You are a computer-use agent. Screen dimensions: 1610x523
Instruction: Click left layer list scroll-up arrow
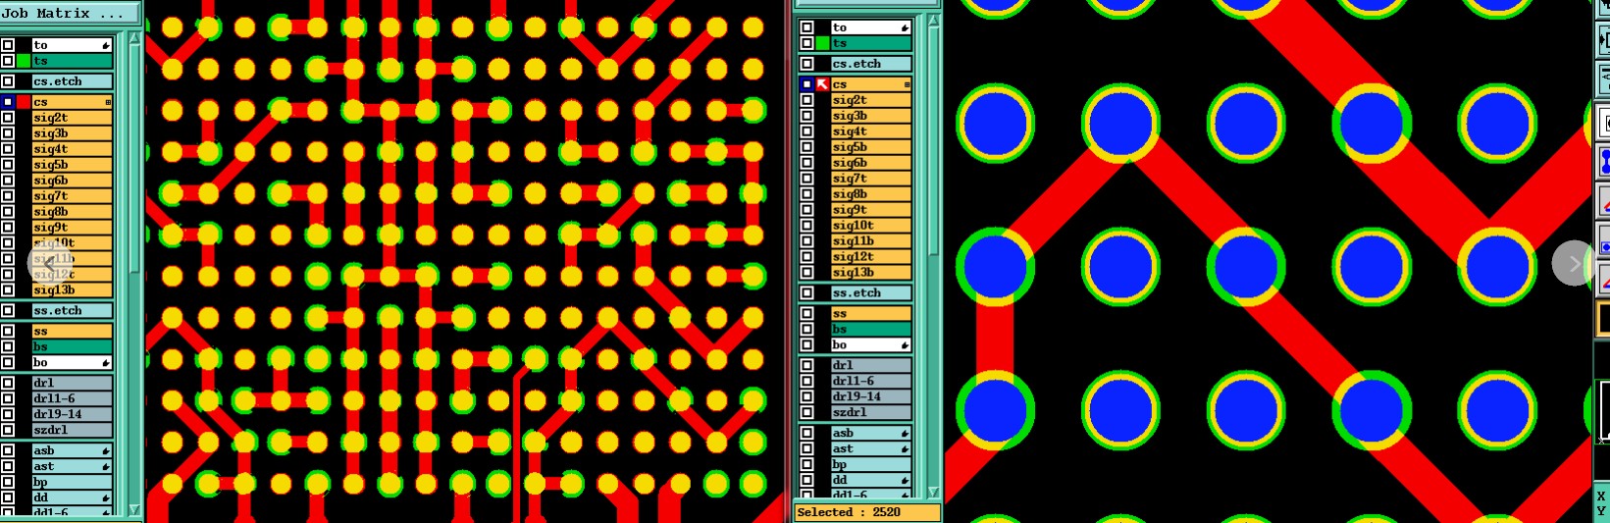point(135,38)
